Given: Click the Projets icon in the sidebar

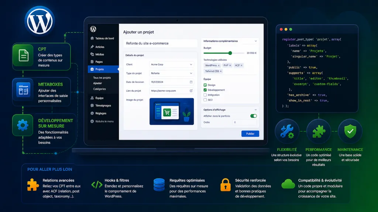Looking at the screenshot, I should (92, 69).
